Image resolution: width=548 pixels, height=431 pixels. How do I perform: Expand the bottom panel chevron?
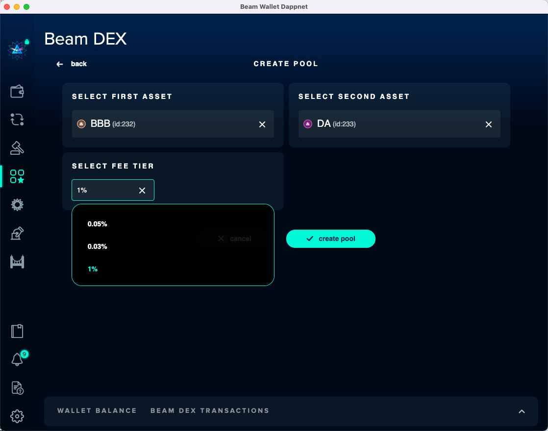(x=522, y=411)
